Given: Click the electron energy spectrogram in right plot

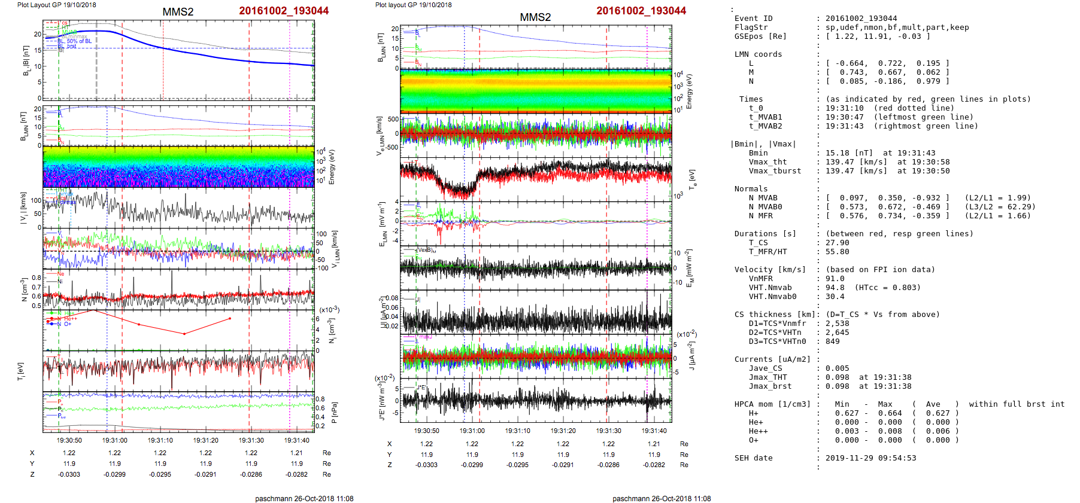Looking at the screenshot, I should click(x=536, y=90).
